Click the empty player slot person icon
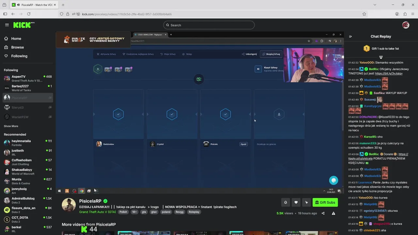 pos(279,114)
